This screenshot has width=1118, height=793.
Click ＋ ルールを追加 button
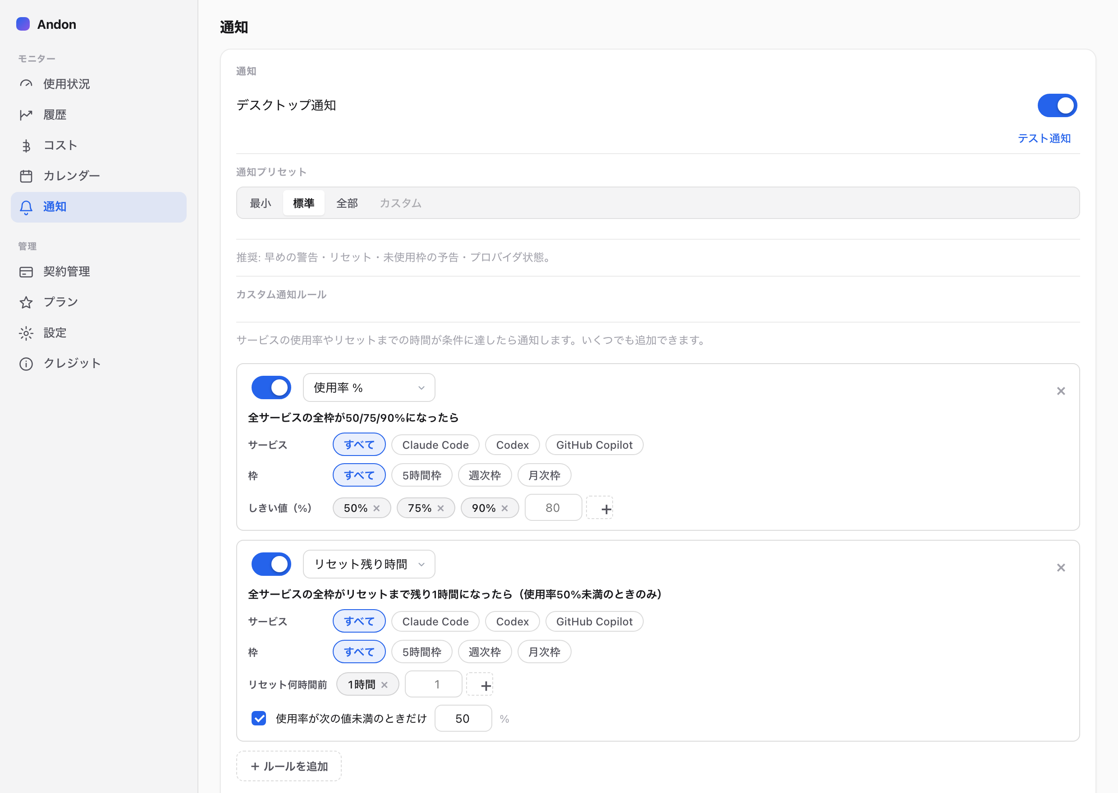point(289,766)
